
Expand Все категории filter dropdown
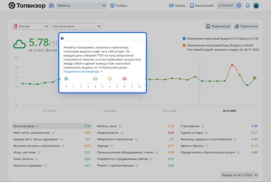[77, 26]
